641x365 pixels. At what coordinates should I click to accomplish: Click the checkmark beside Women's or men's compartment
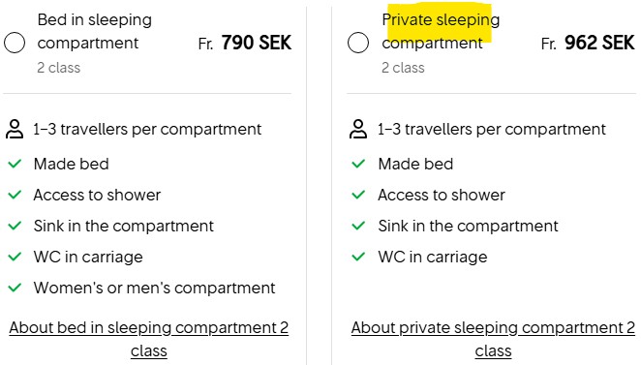pyautogui.click(x=15, y=288)
